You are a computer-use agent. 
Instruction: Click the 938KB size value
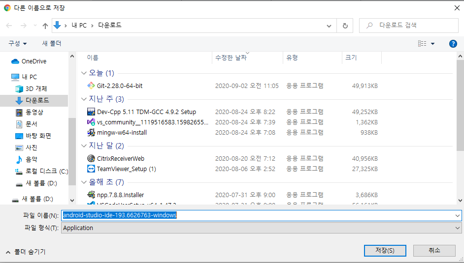pyautogui.click(x=369, y=133)
